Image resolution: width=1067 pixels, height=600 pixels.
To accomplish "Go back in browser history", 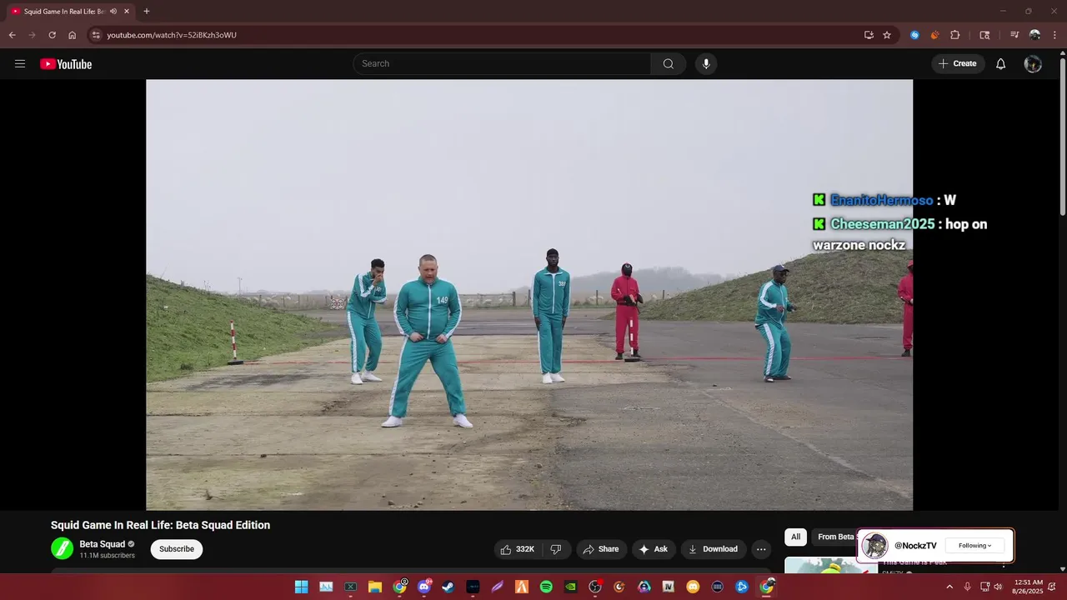I will point(13,35).
